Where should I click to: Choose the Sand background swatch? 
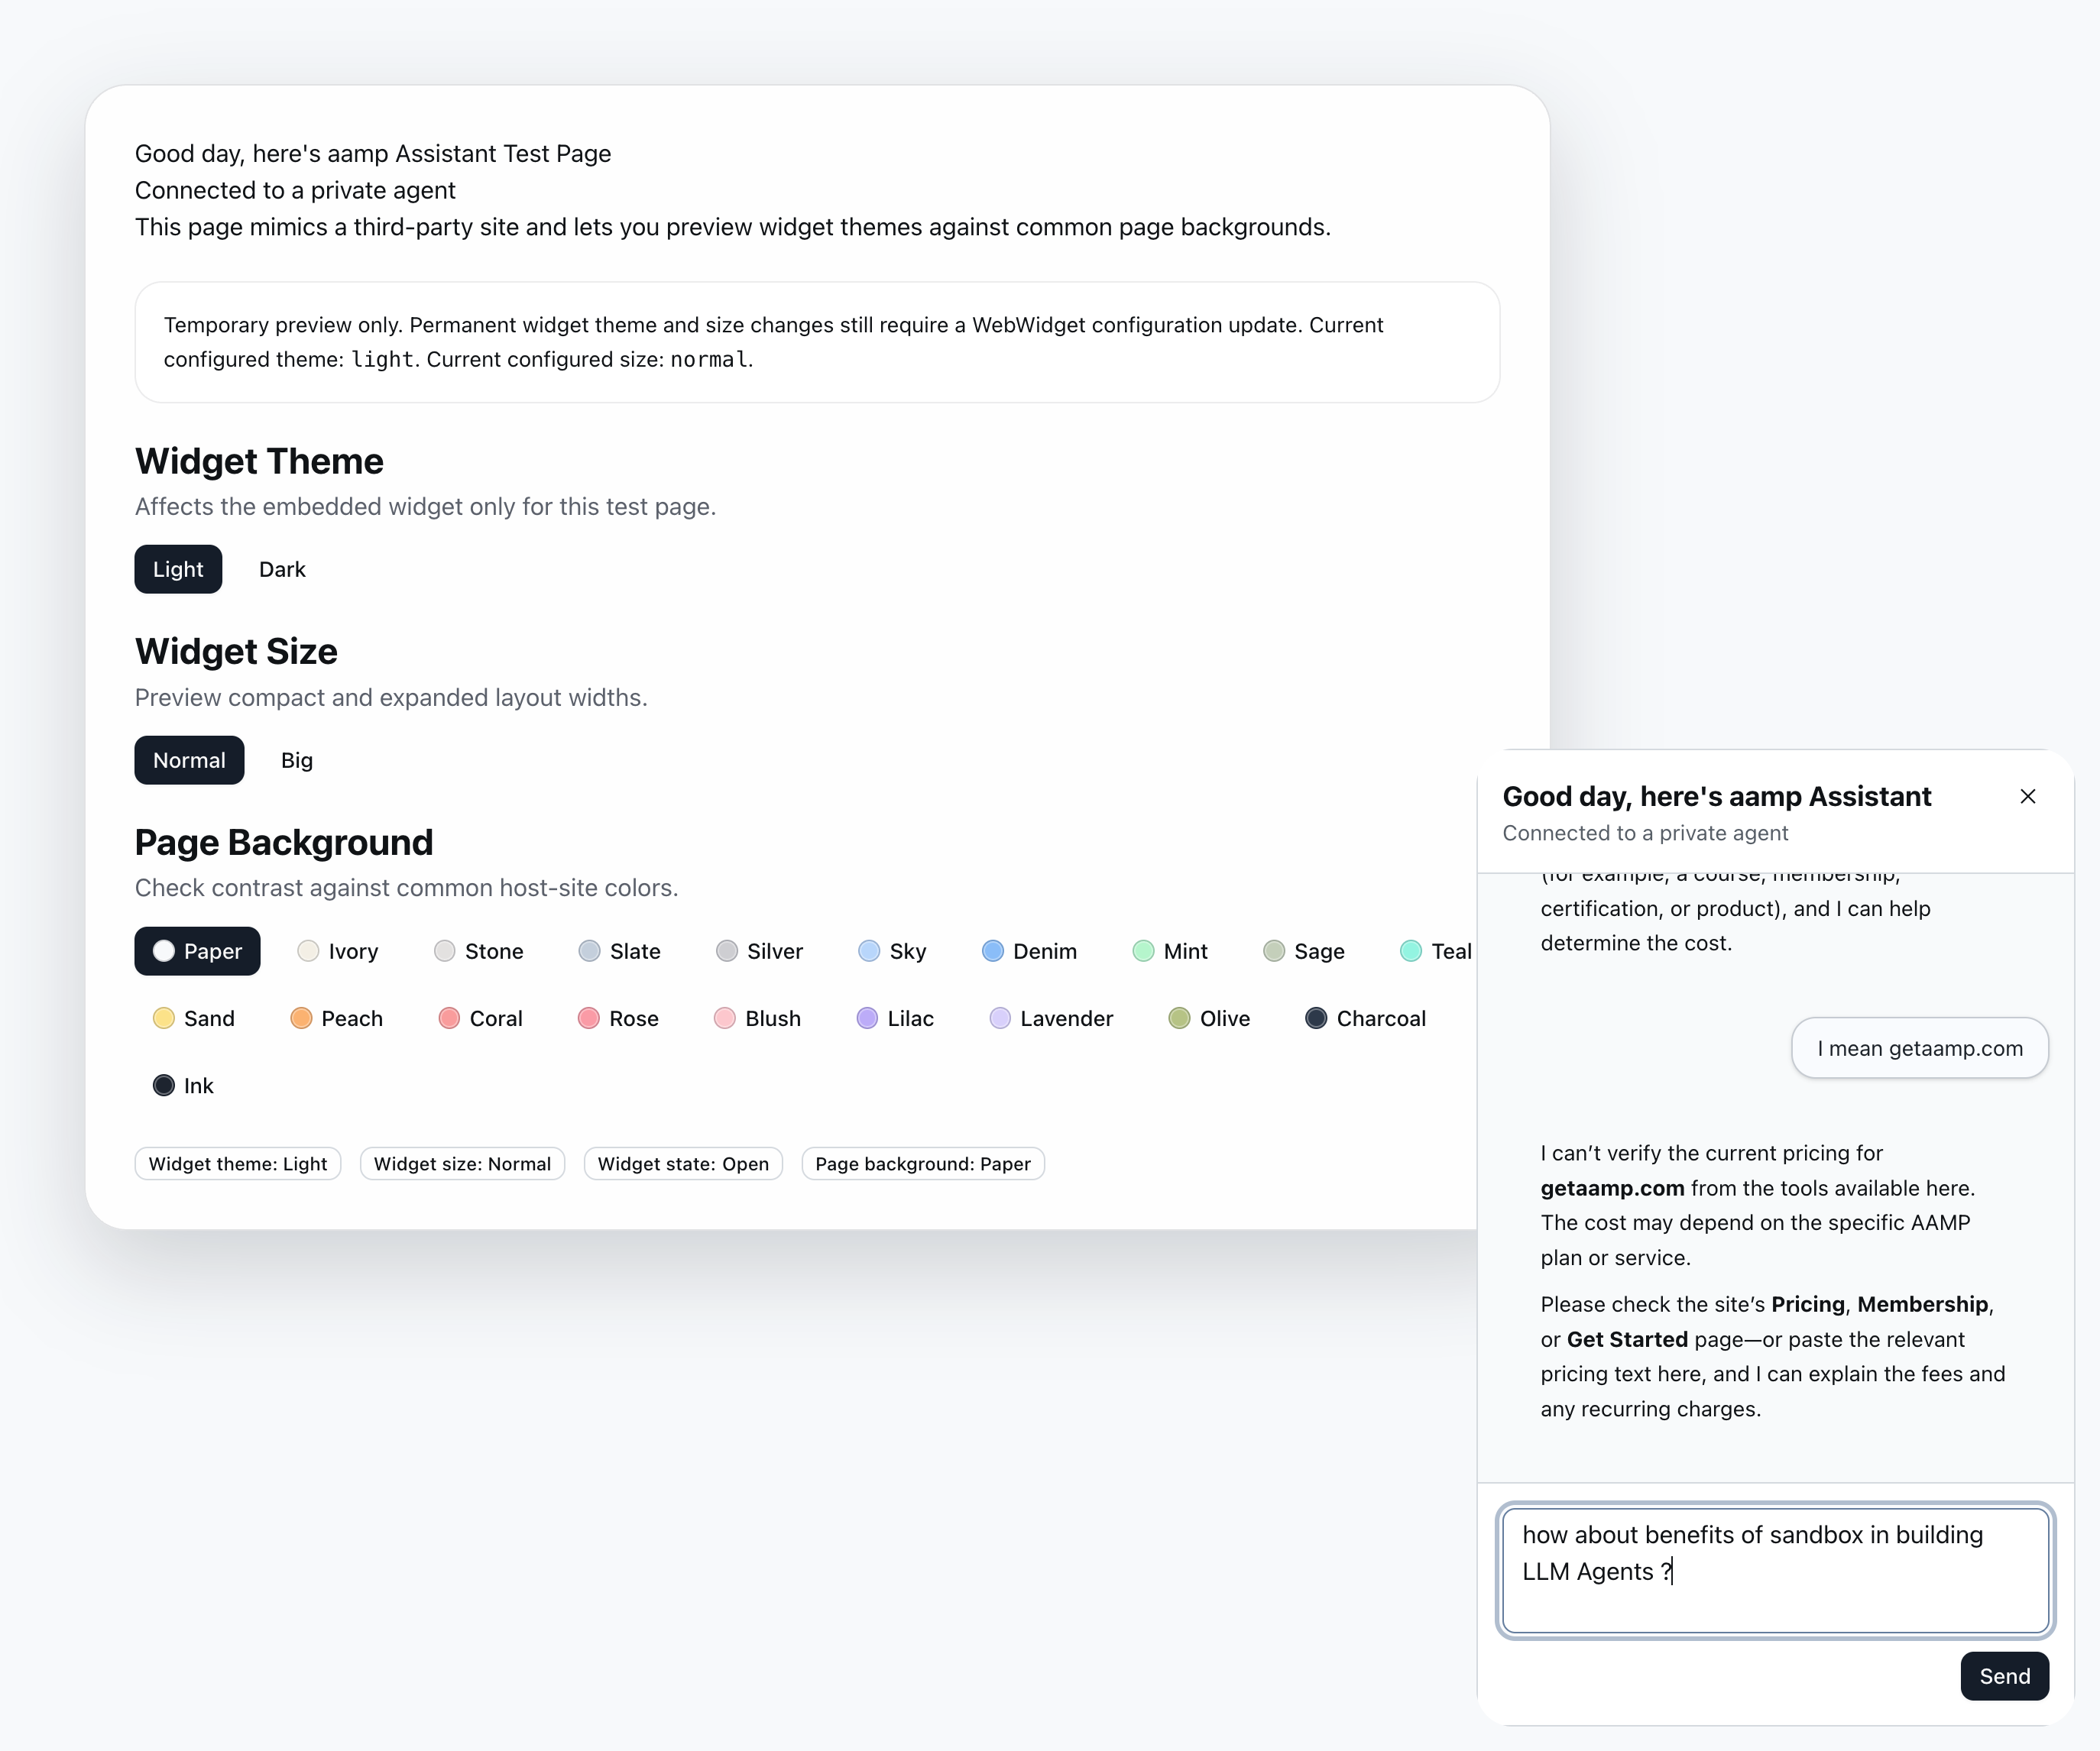(194, 1018)
